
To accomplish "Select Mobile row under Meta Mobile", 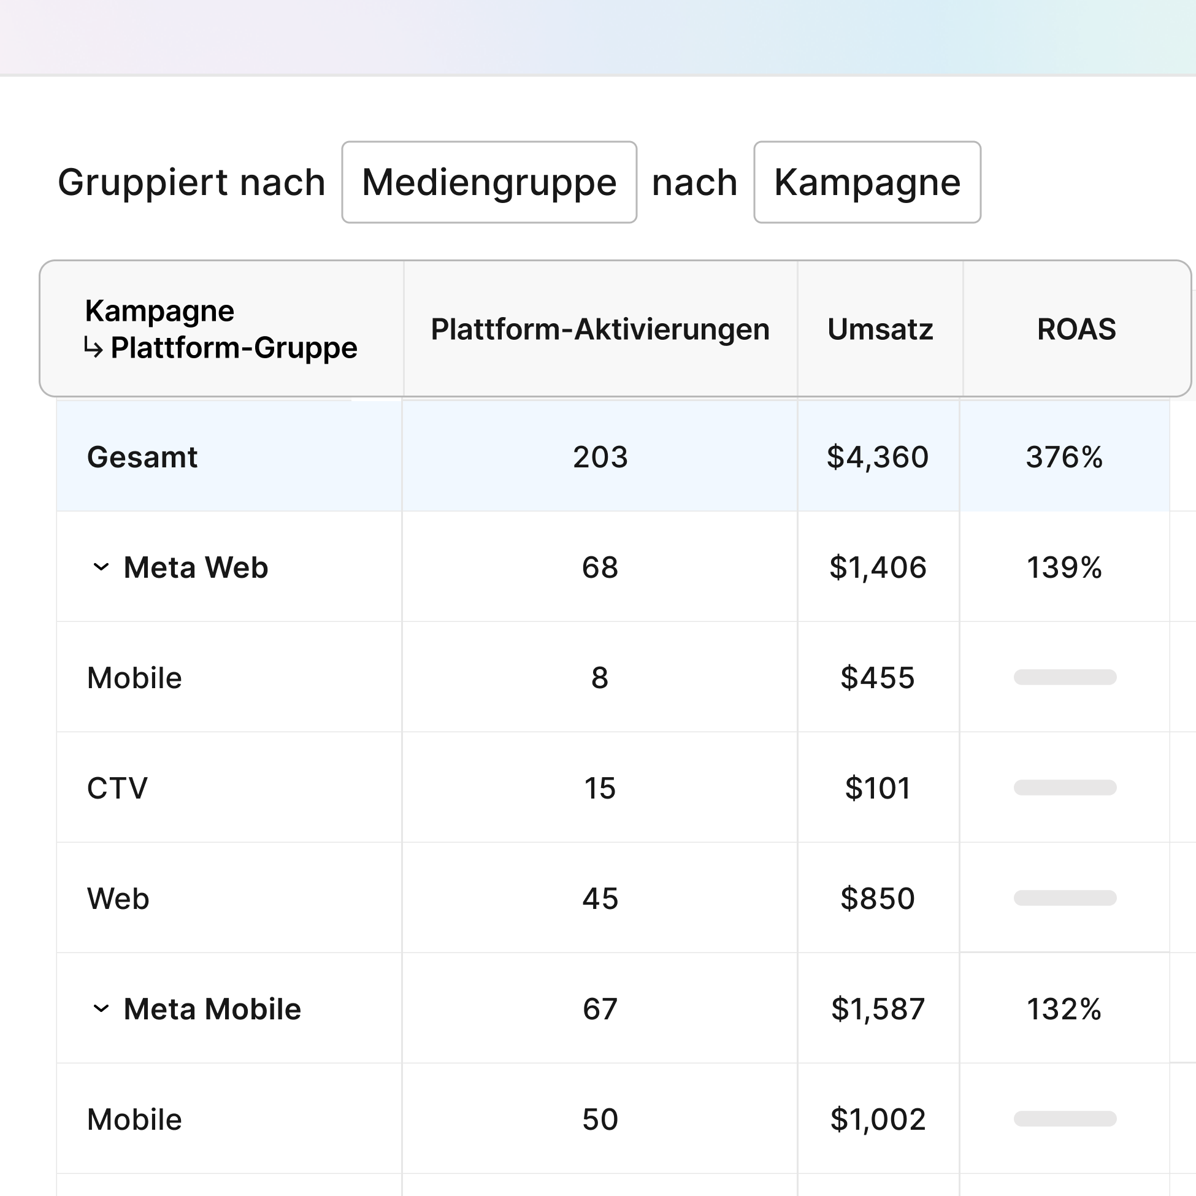I will pos(134,1119).
